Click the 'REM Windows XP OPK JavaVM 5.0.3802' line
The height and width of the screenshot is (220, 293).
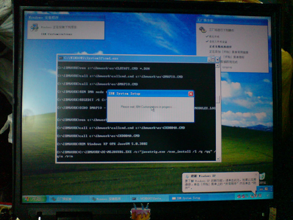[x=102, y=144]
